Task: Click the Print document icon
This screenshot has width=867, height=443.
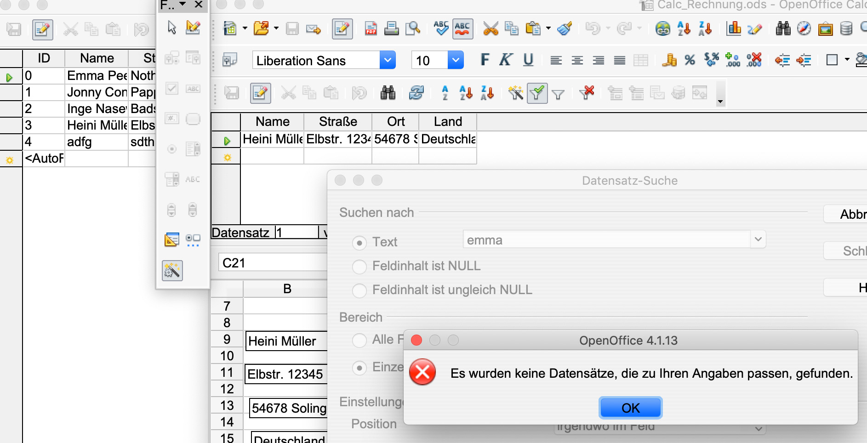Action: click(x=391, y=28)
